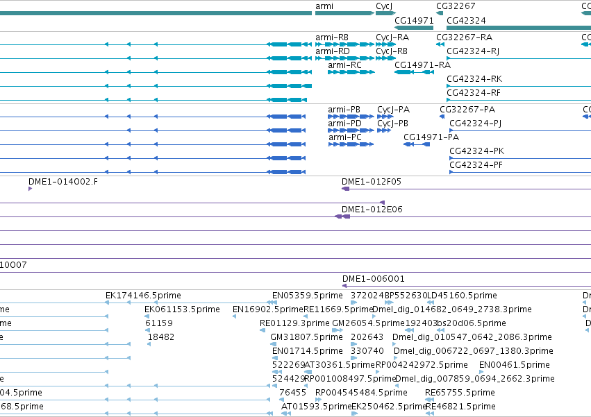591x417 pixels.
Task: Select EST RP00454­5484.5prime
Action: (x=361, y=393)
